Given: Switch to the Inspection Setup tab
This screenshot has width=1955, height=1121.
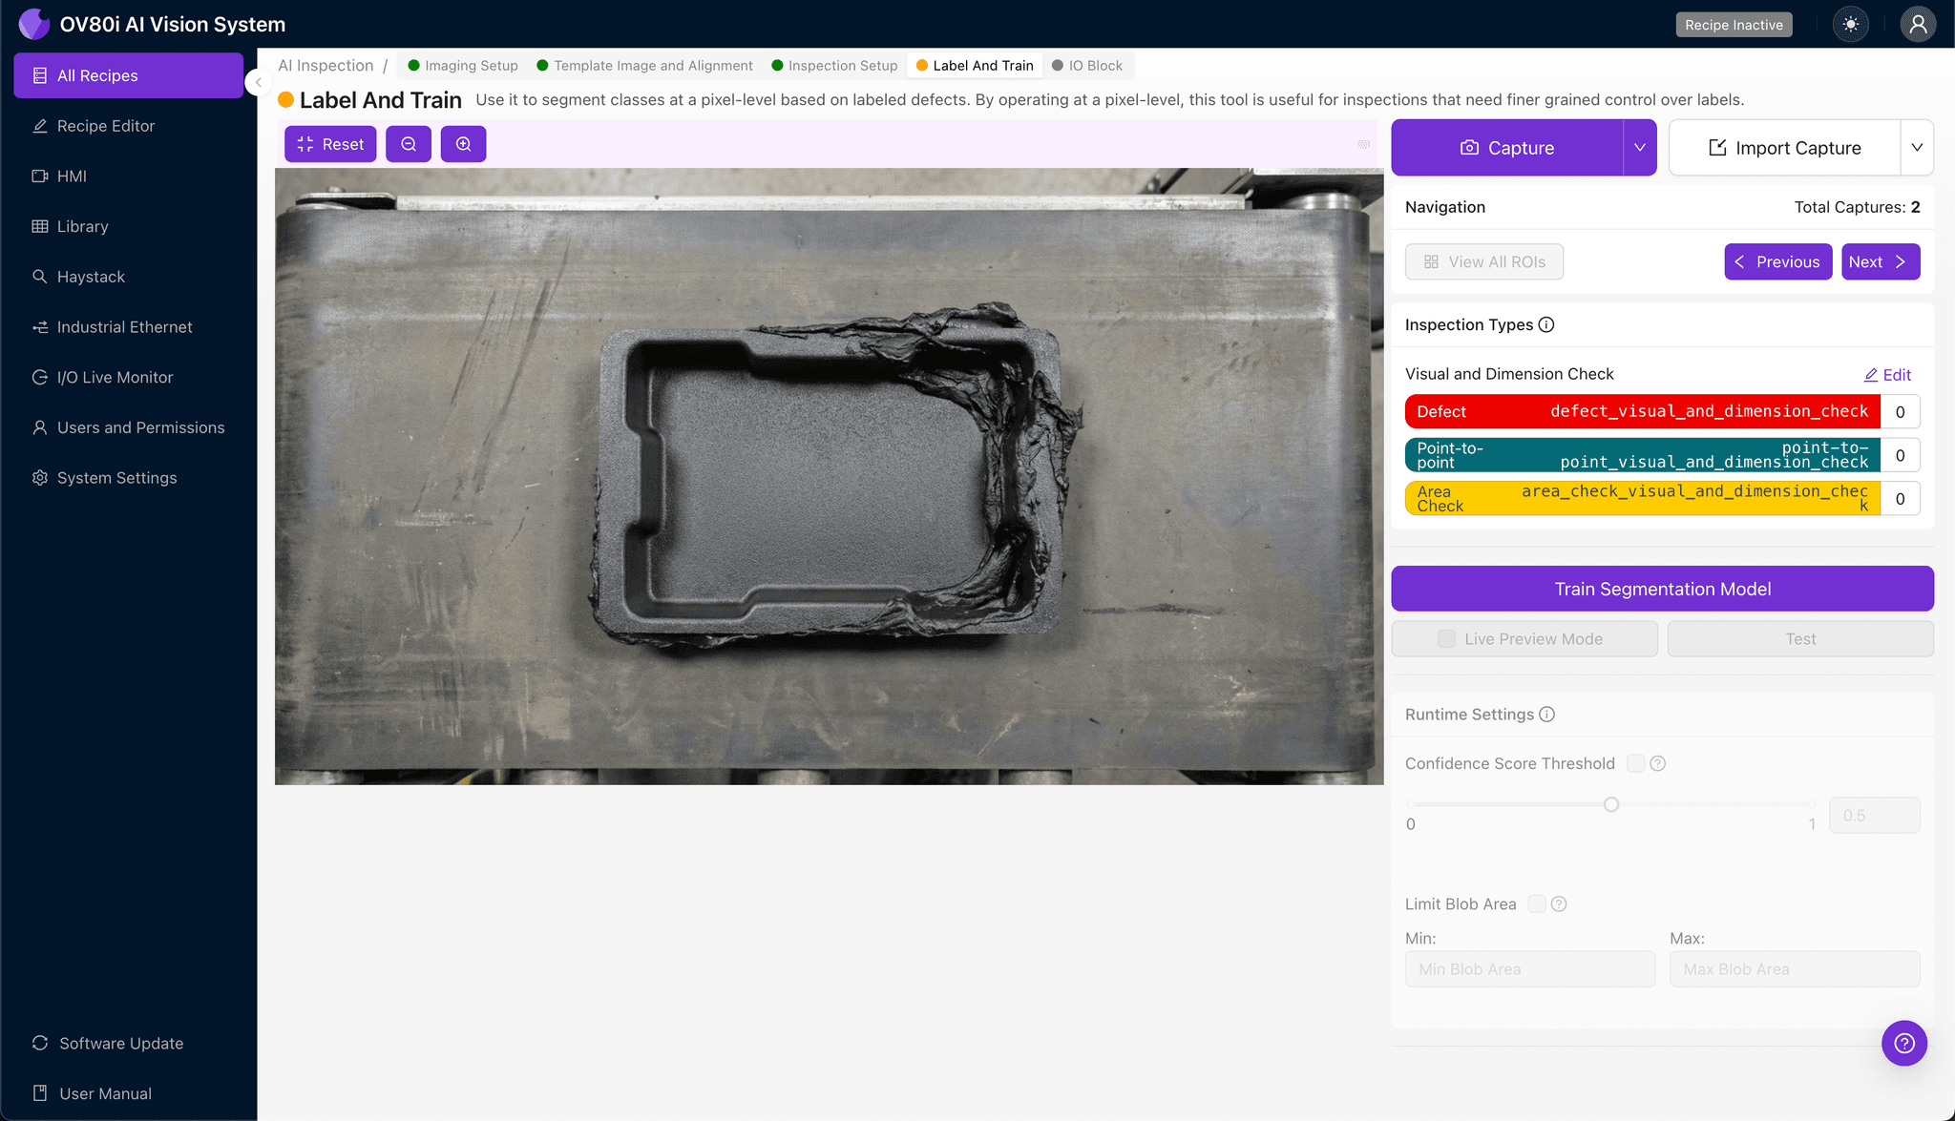Looking at the screenshot, I should 834,66.
